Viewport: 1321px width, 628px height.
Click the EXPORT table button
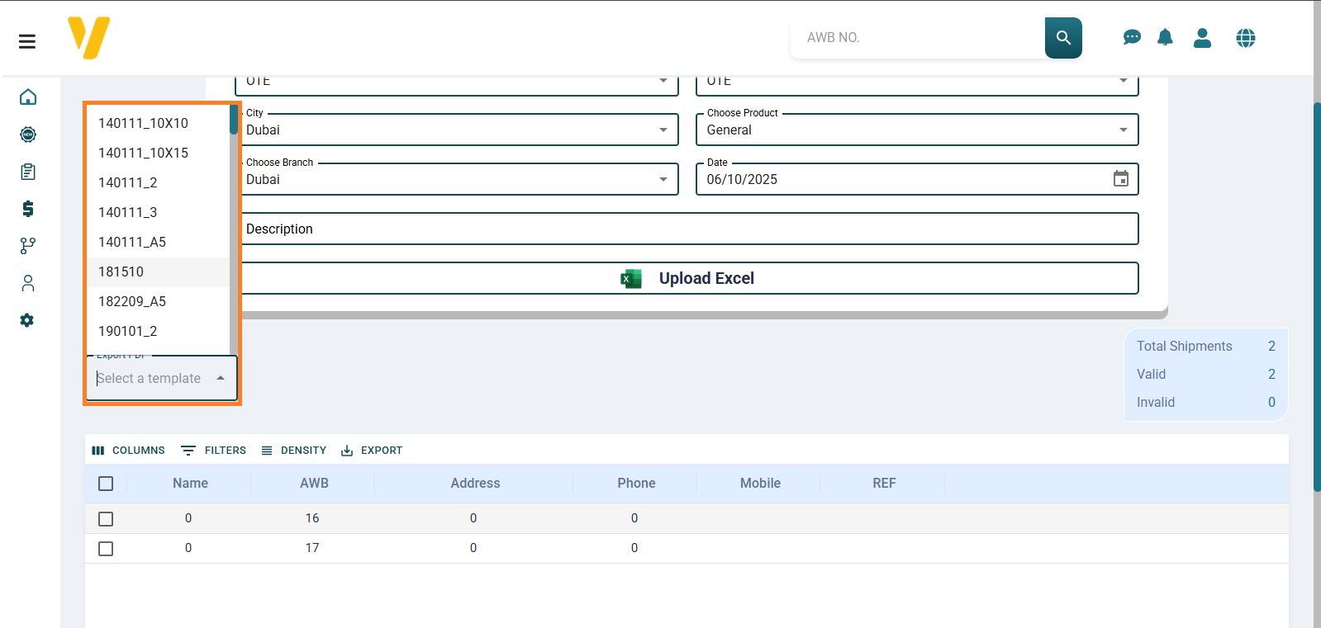tap(372, 451)
